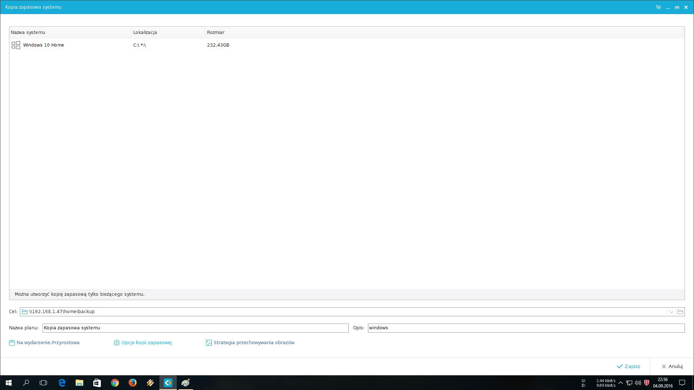Show hidden system tray icons chevron
The image size is (694, 390).
click(620, 383)
